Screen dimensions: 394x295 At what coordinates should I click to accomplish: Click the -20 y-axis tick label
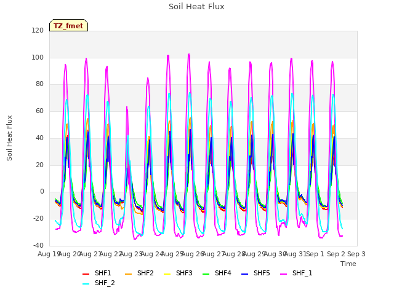[38, 219]
